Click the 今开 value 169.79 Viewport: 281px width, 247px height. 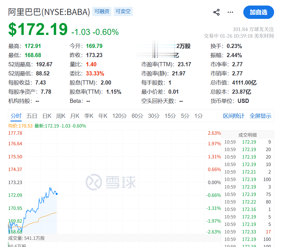tap(94, 46)
